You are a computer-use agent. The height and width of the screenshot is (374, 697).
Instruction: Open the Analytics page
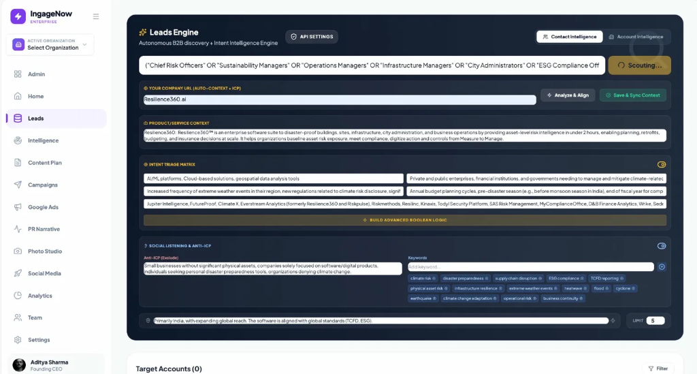[39, 296]
